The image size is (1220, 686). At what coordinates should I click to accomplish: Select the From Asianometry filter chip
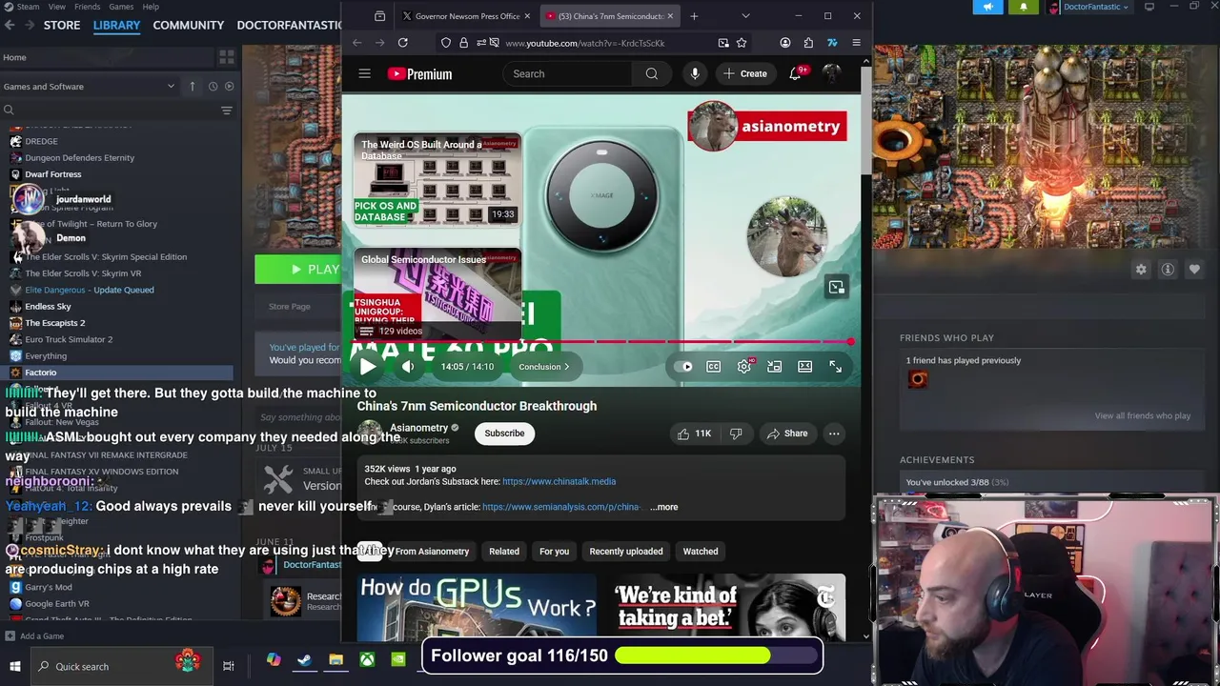(x=432, y=552)
